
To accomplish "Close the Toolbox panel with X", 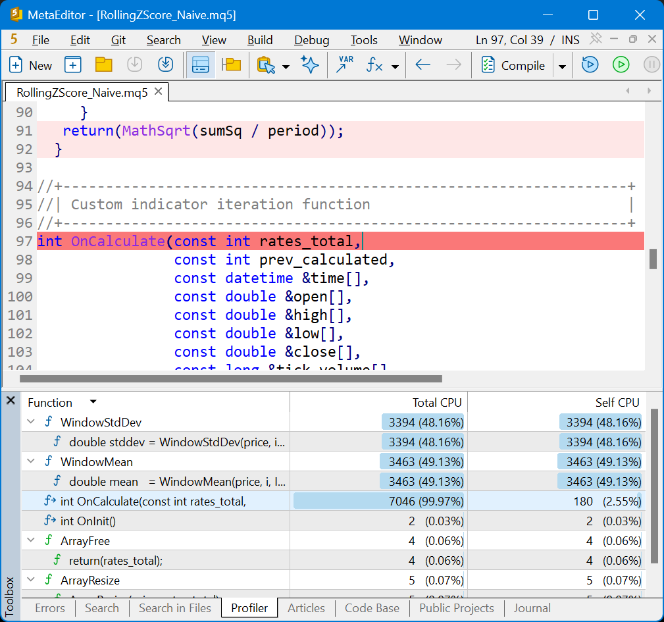I will 11,400.
